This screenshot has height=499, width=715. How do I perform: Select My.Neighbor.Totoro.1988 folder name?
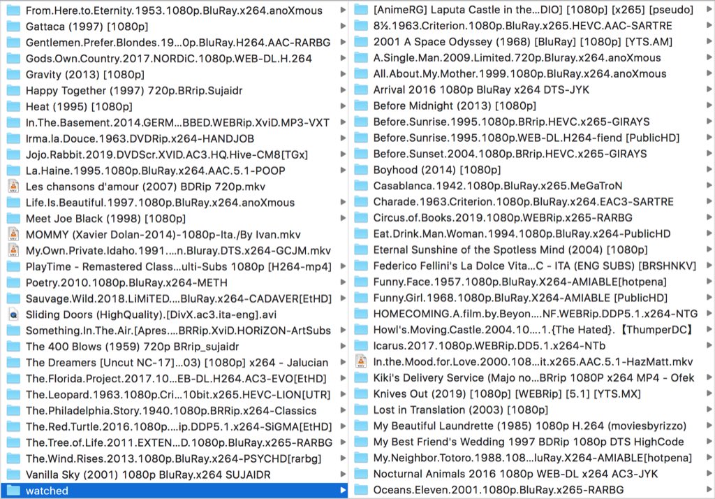click(533, 458)
